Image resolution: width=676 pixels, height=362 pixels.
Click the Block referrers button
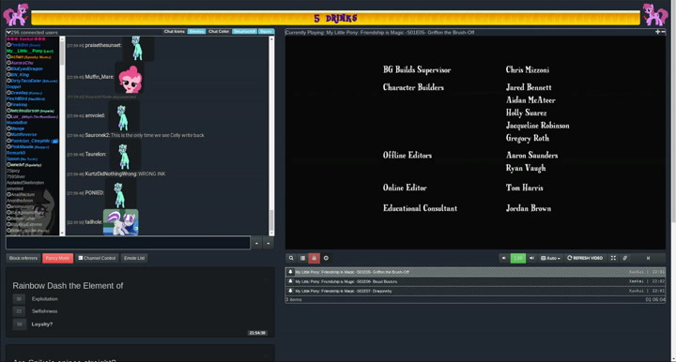23,258
